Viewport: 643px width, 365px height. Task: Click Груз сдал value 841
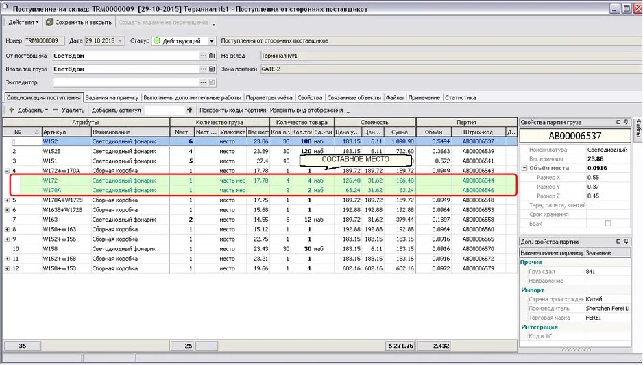pos(607,271)
